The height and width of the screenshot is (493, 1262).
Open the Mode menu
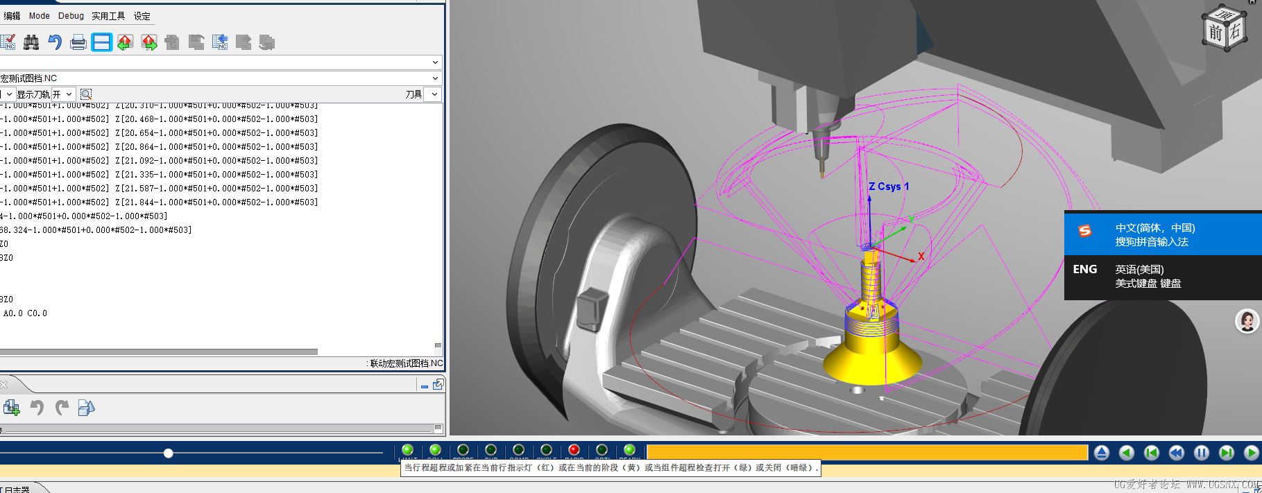click(39, 16)
